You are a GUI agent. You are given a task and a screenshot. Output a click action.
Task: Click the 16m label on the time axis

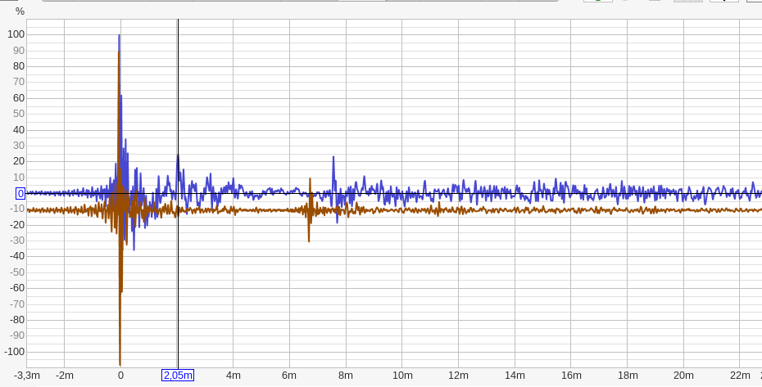click(571, 376)
